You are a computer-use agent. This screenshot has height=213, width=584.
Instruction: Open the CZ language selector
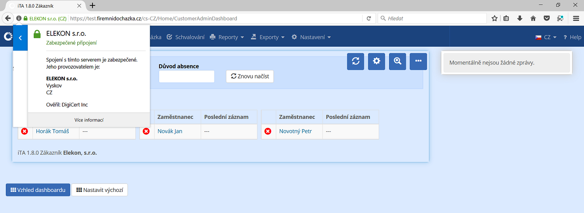[546, 37]
